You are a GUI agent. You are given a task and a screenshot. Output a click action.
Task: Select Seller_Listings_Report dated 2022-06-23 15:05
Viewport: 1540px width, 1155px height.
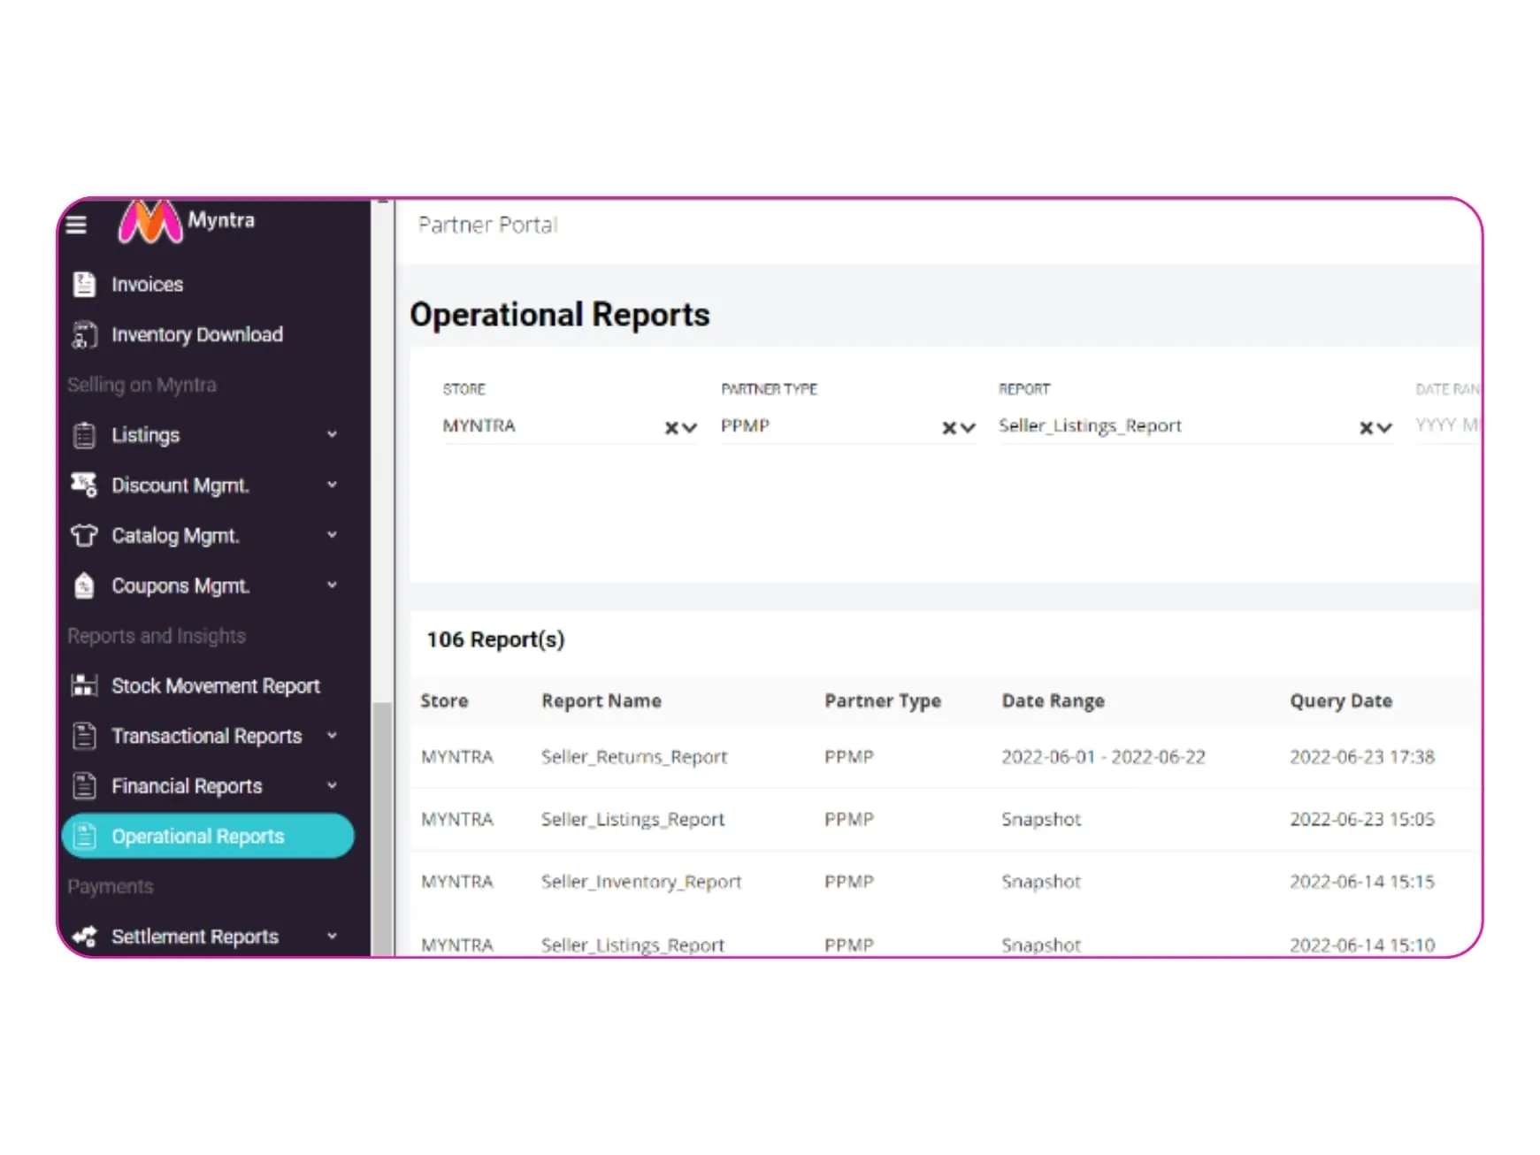click(x=632, y=820)
